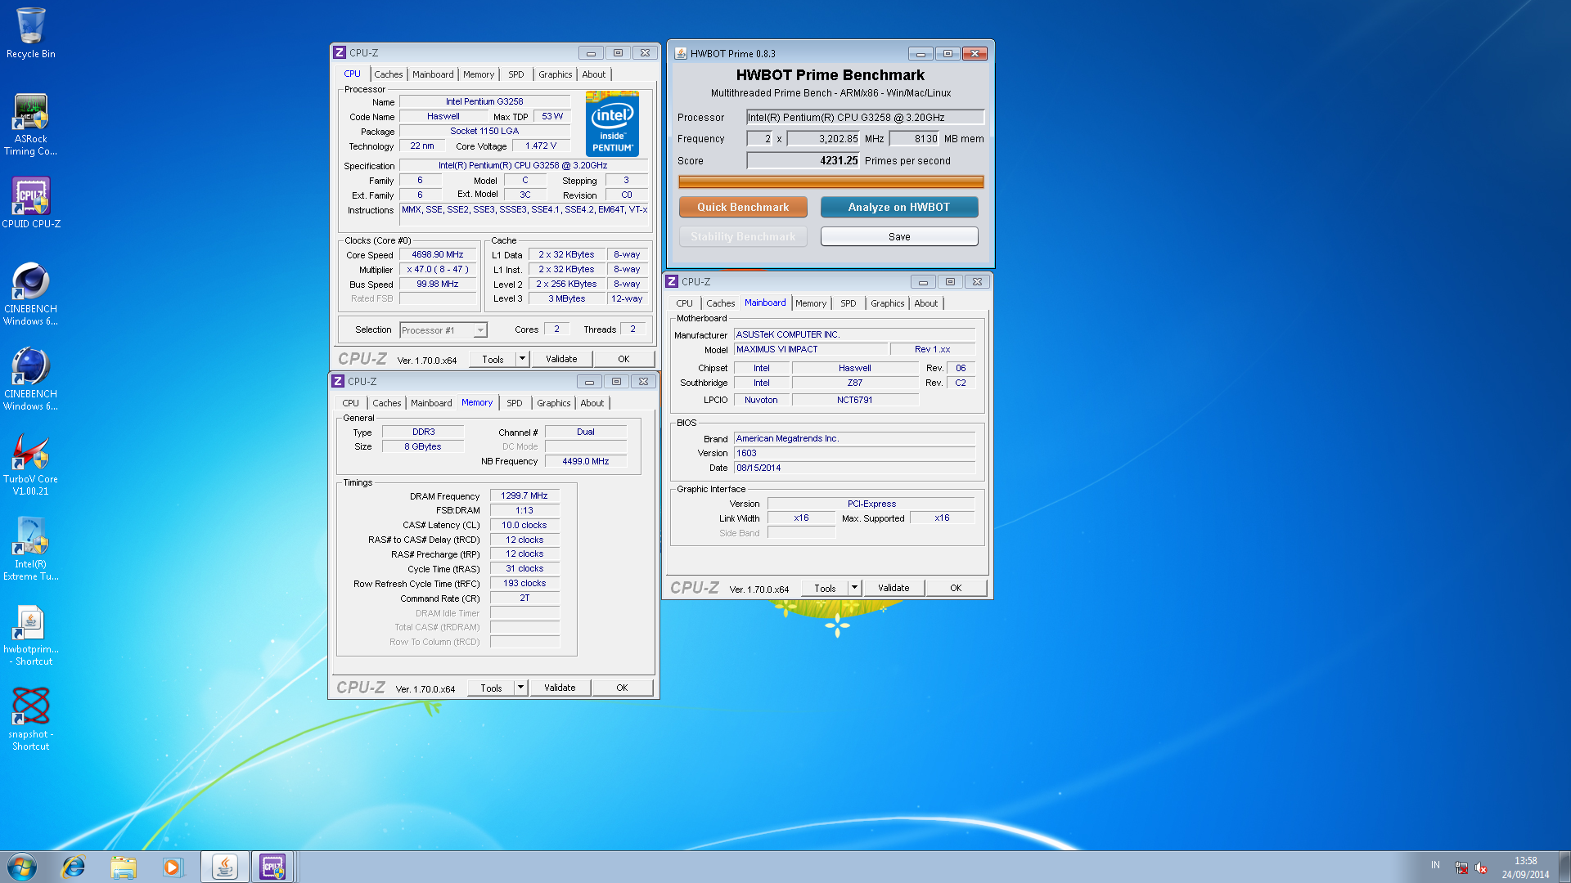Expand Tools dropdown arrow in Mainboard CPU-Z window
The width and height of the screenshot is (1571, 883).
pyautogui.click(x=854, y=588)
